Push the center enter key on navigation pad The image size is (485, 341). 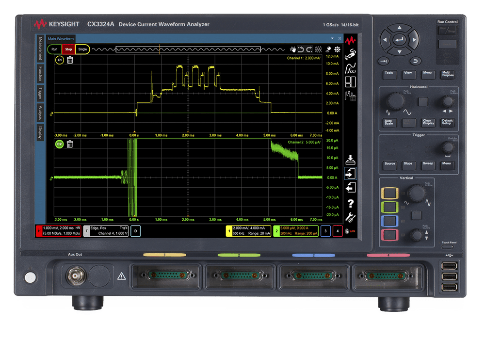(399, 40)
